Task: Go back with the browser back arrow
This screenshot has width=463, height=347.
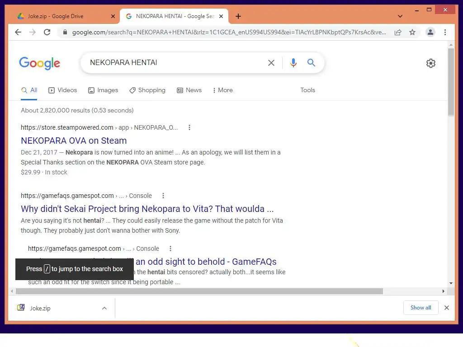Action: click(x=18, y=32)
